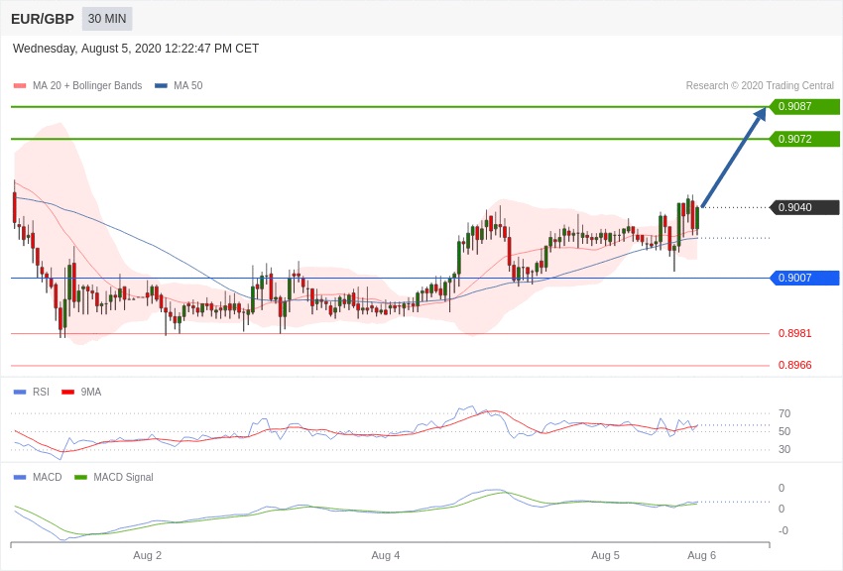Click the RSI 50 axis value
This screenshot has width=843, height=571.
(784, 431)
